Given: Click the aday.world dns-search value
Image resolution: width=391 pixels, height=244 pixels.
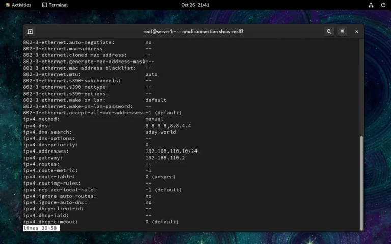Looking at the screenshot, I should [160, 132].
